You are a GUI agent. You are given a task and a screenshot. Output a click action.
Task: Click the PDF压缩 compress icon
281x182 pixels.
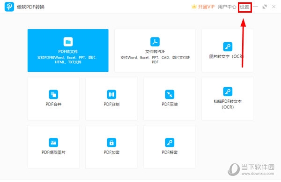click(170, 94)
